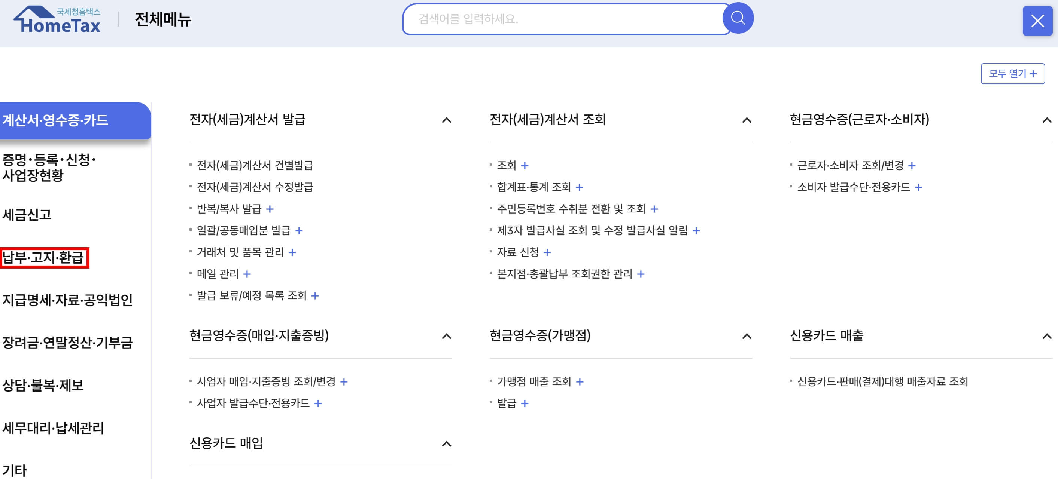1058x479 pixels.
Task: Expand plus icon next to 반복/복사 발급
Action: (270, 209)
